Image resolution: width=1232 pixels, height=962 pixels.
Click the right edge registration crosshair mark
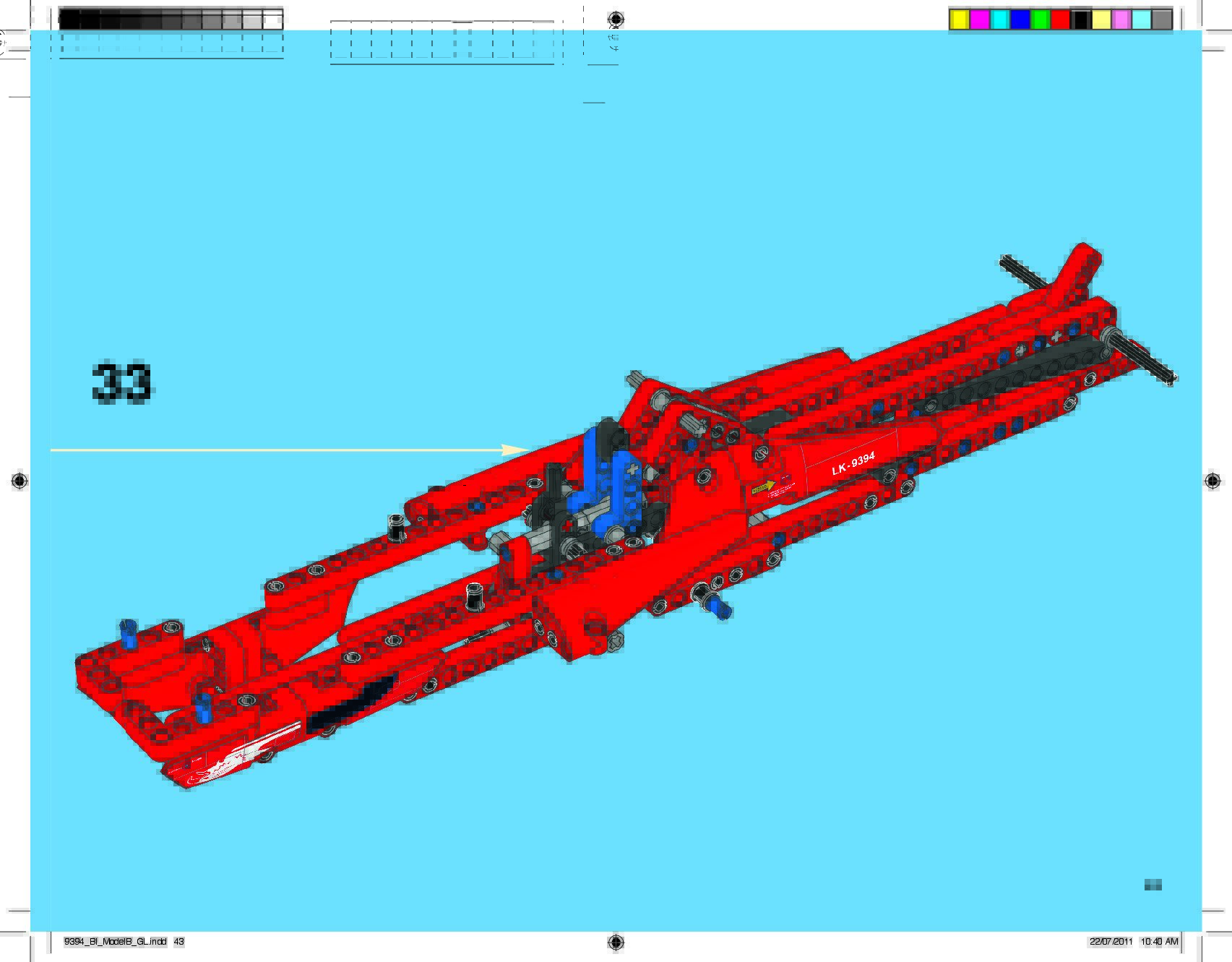coord(1212,481)
